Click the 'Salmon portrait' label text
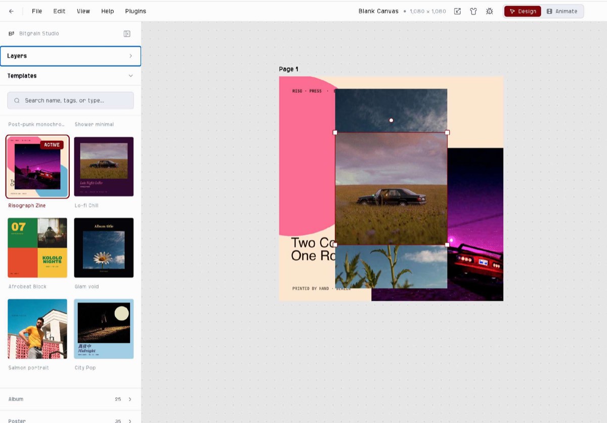This screenshot has width=607, height=423. point(29,368)
